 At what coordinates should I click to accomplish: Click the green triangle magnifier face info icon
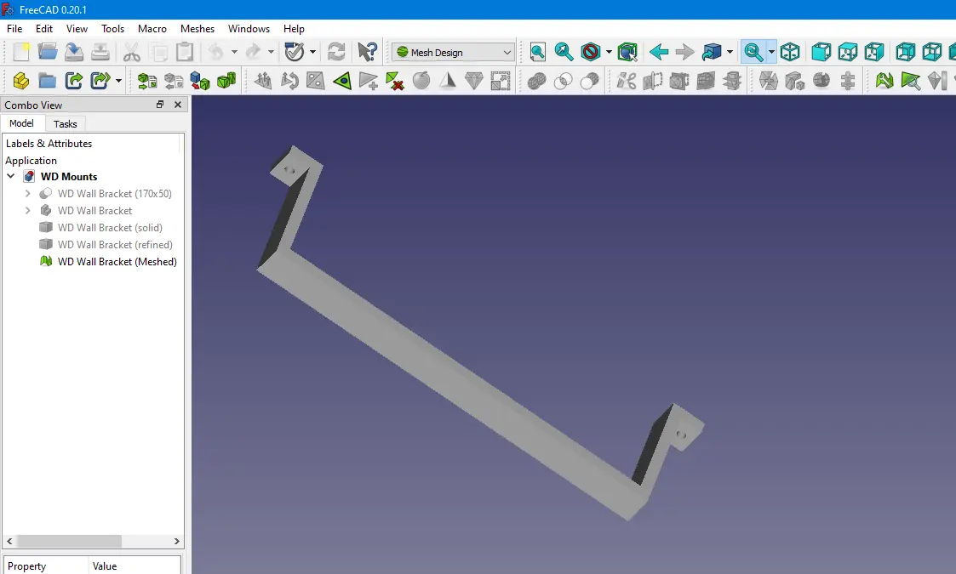(x=910, y=81)
